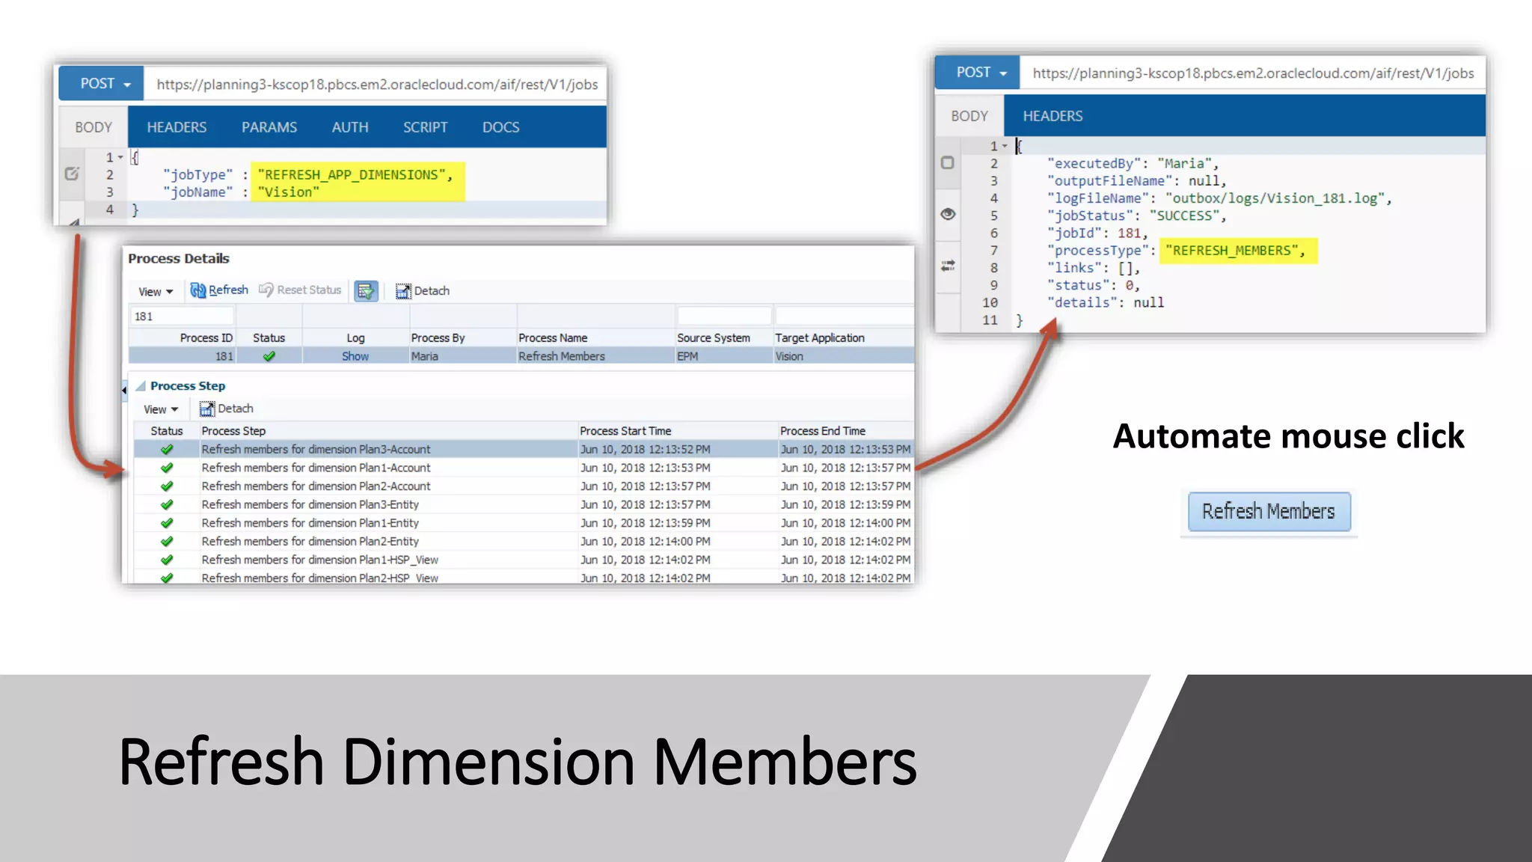Click the edit icon beside request body
Screen dimensions: 1532x862
[72, 174]
